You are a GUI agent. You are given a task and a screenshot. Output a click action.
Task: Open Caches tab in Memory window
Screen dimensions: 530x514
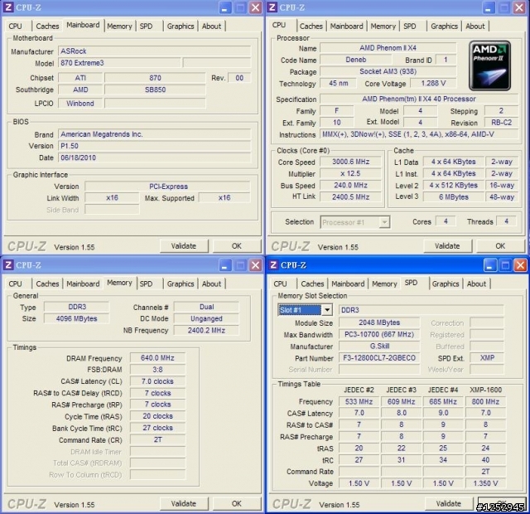[x=47, y=284]
